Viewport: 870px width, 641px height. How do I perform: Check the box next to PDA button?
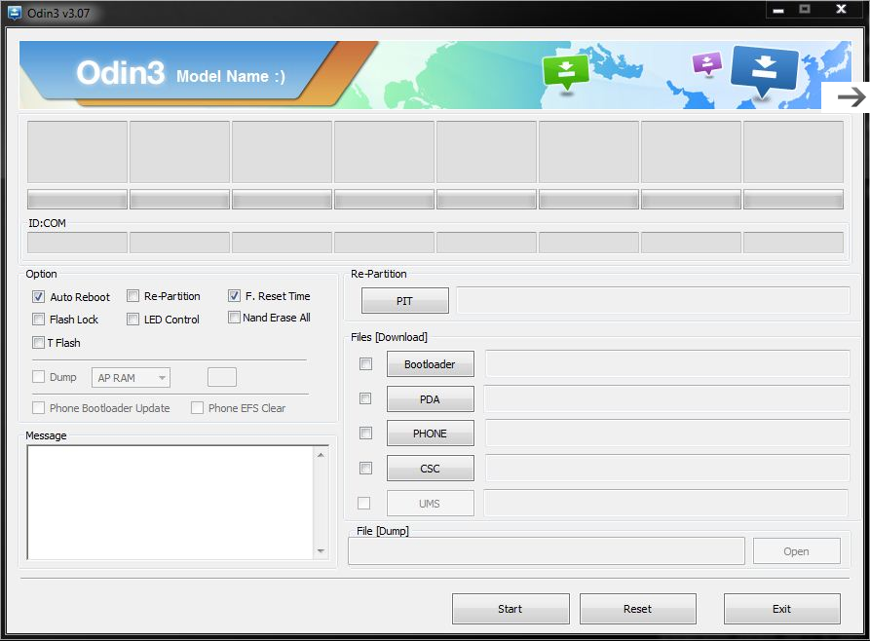pyautogui.click(x=365, y=398)
